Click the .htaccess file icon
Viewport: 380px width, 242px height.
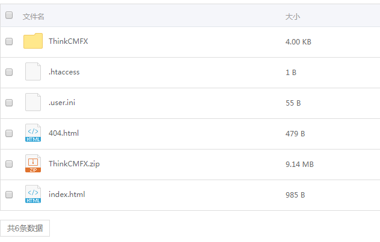[x=33, y=72]
